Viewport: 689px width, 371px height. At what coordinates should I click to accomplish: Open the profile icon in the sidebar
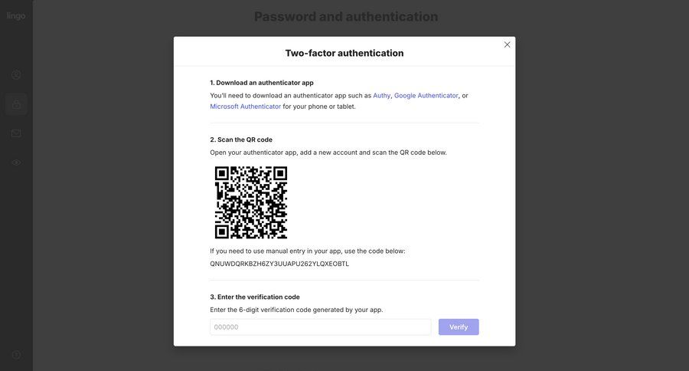(x=16, y=75)
